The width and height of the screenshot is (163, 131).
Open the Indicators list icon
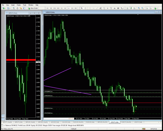155,8
